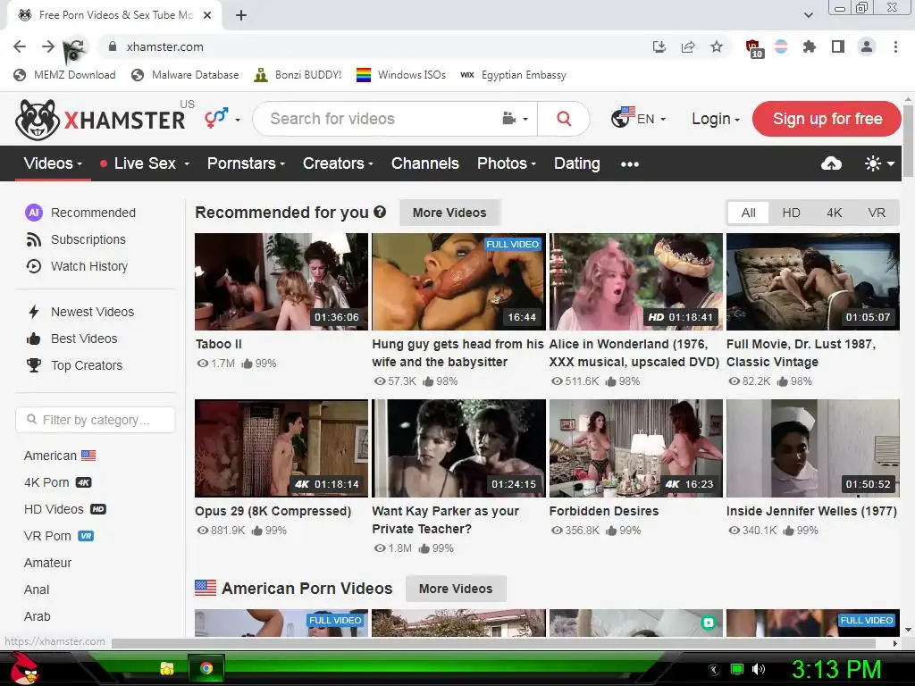
Task: Open the Egyptian Embassy bookmark
Action: point(513,75)
